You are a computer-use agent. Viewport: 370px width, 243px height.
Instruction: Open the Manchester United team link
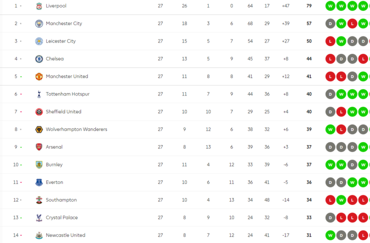(66, 76)
